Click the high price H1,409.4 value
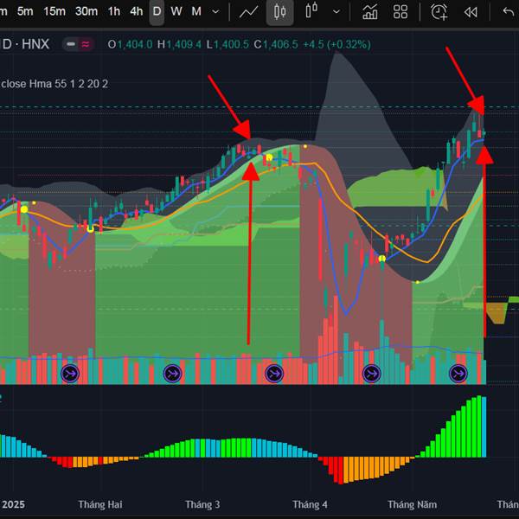Image resolution: width=519 pixels, height=519 pixels. 179,44
